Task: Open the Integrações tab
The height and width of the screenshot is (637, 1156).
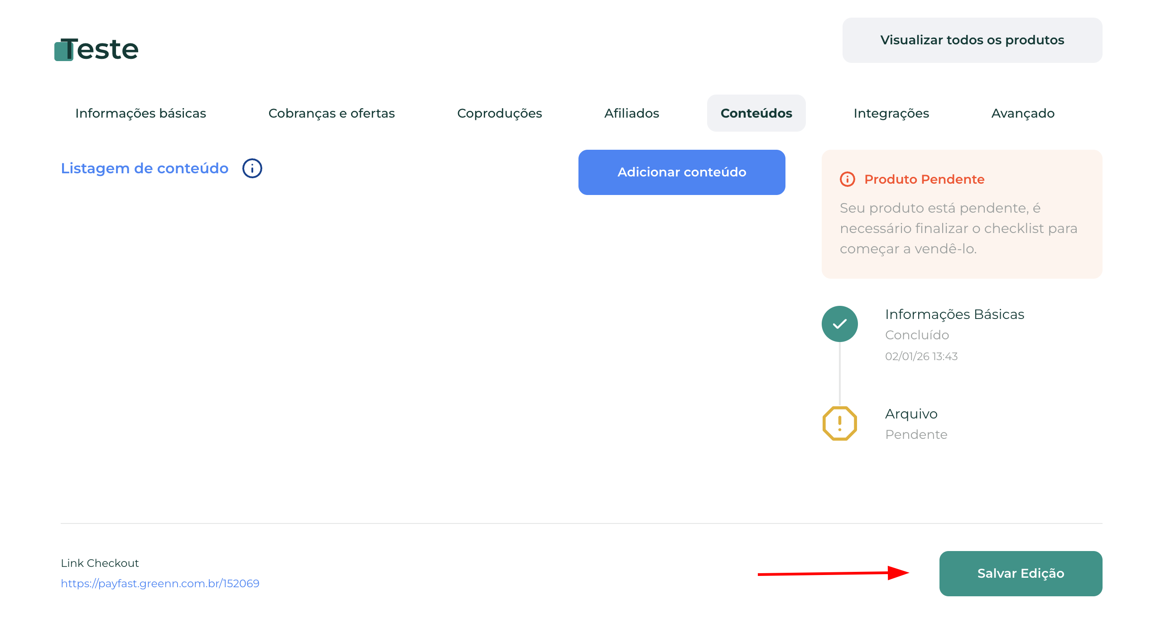Action: tap(891, 113)
